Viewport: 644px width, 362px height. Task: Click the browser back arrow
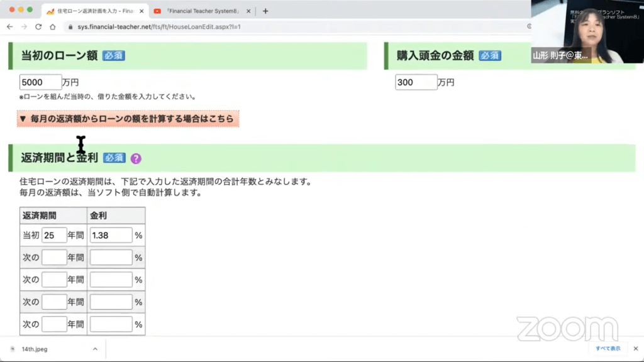[x=10, y=26]
